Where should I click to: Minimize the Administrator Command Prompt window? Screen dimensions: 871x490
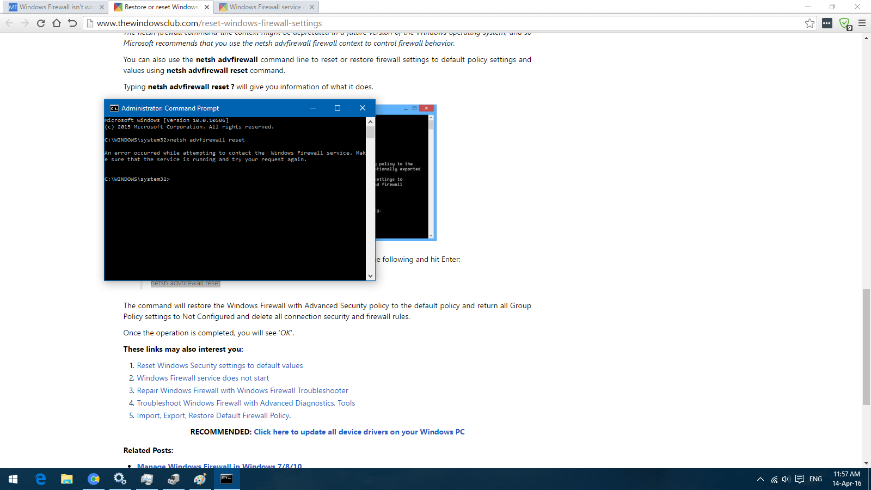click(313, 108)
